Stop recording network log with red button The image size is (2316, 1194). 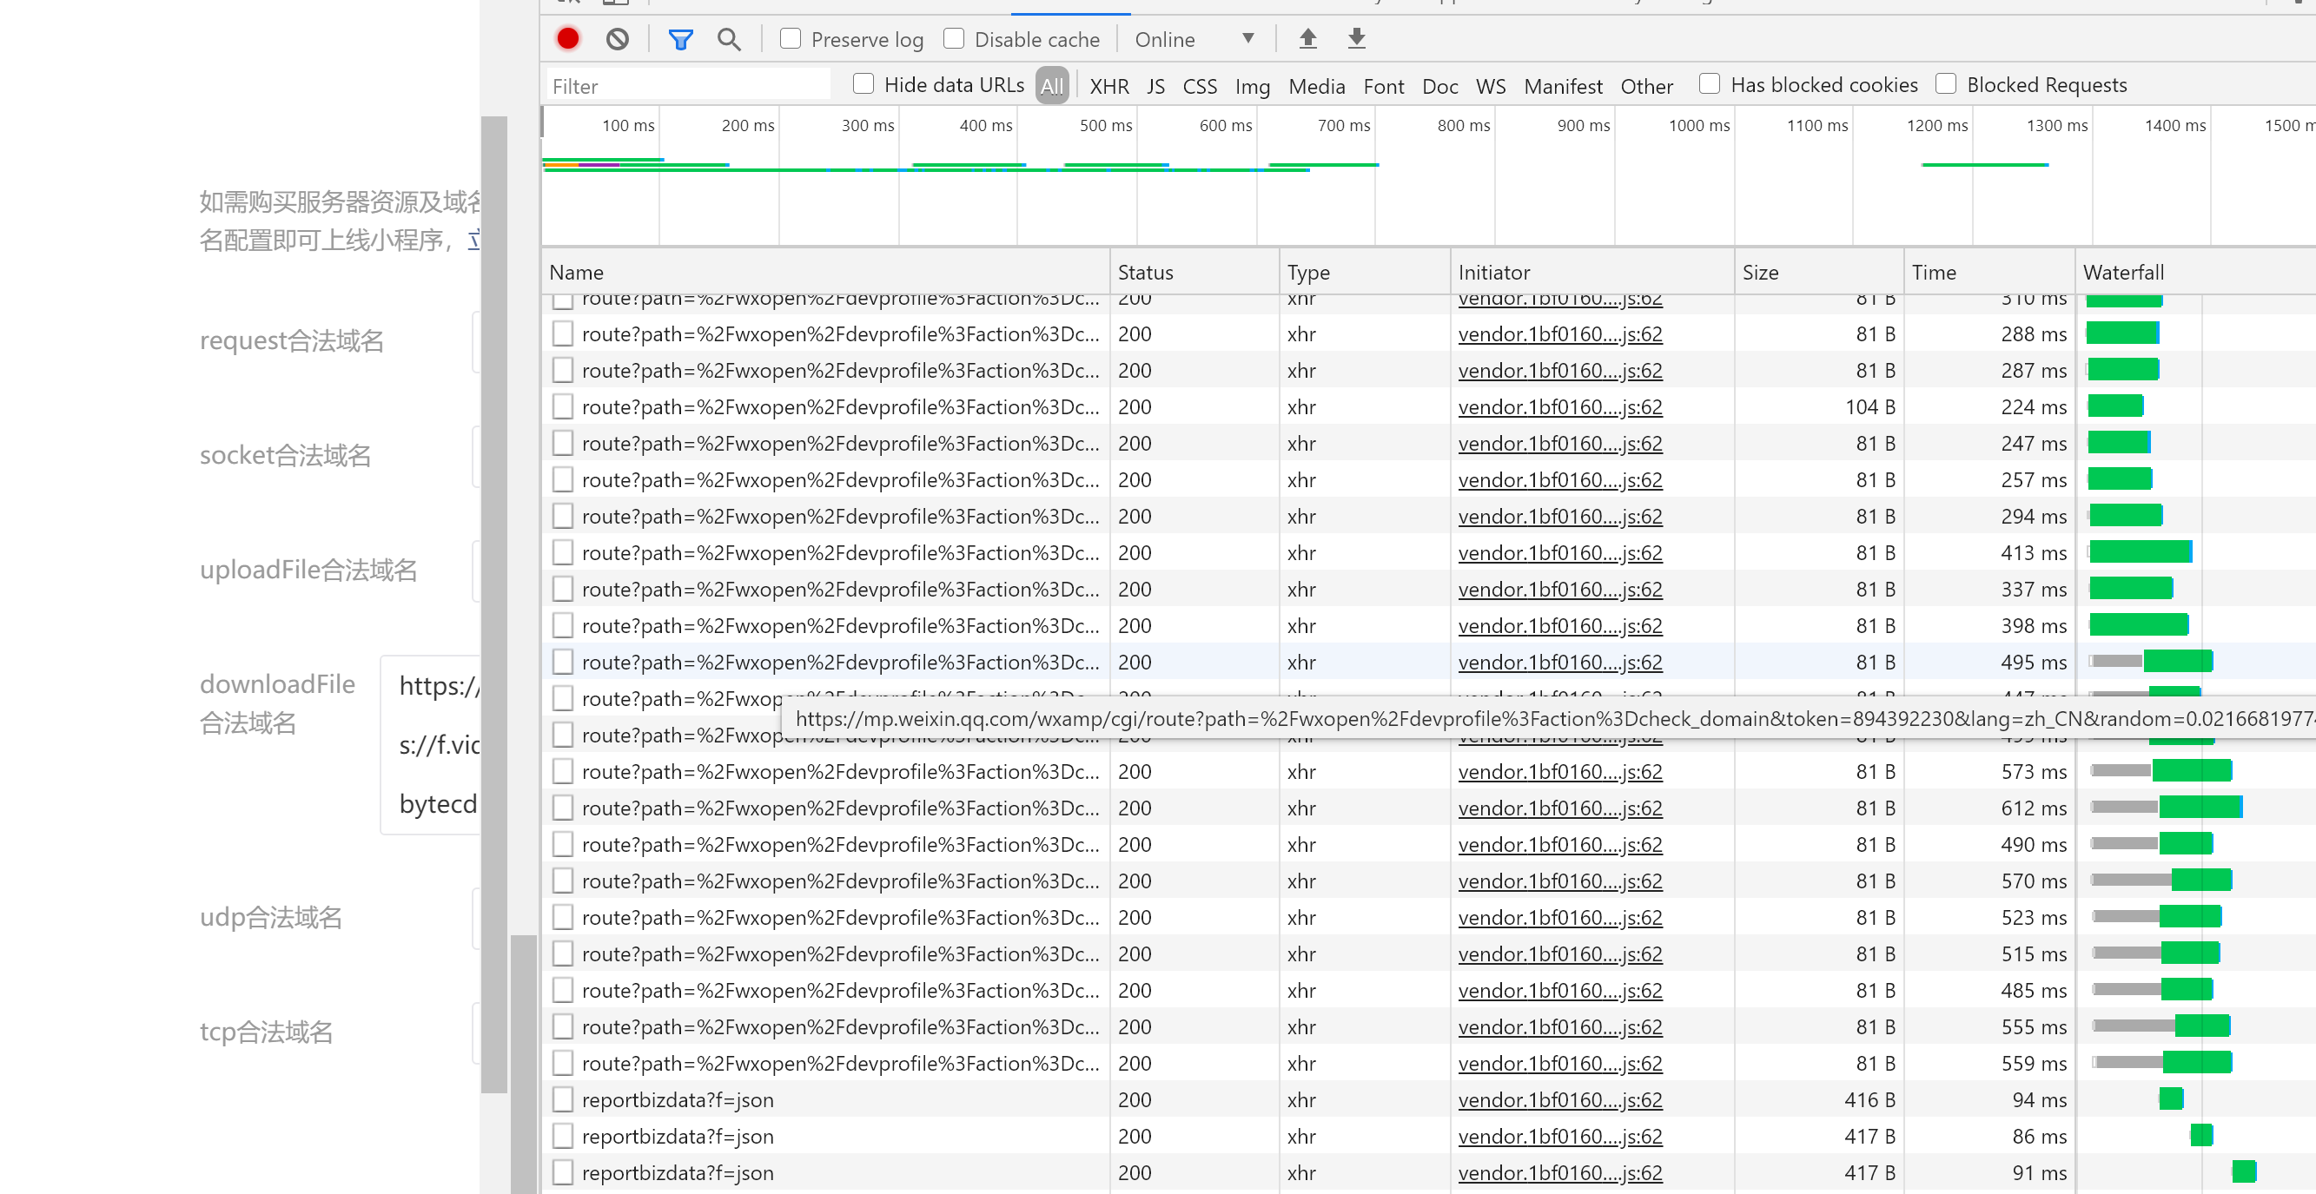(x=567, y=38)
